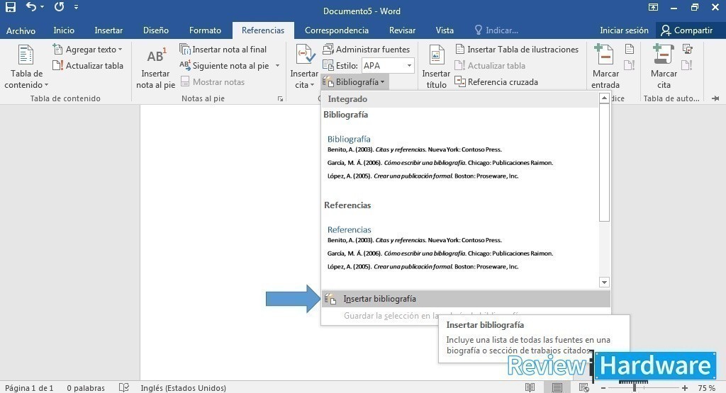Viewport: 726px width, 393px height.
Task: Click the gallery scroll down arrow
Action: [604, 282]
